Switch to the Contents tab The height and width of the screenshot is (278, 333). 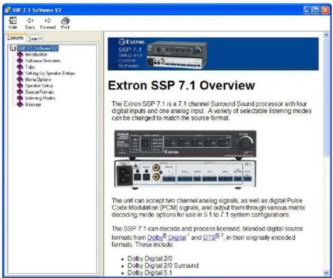(15, 38)
